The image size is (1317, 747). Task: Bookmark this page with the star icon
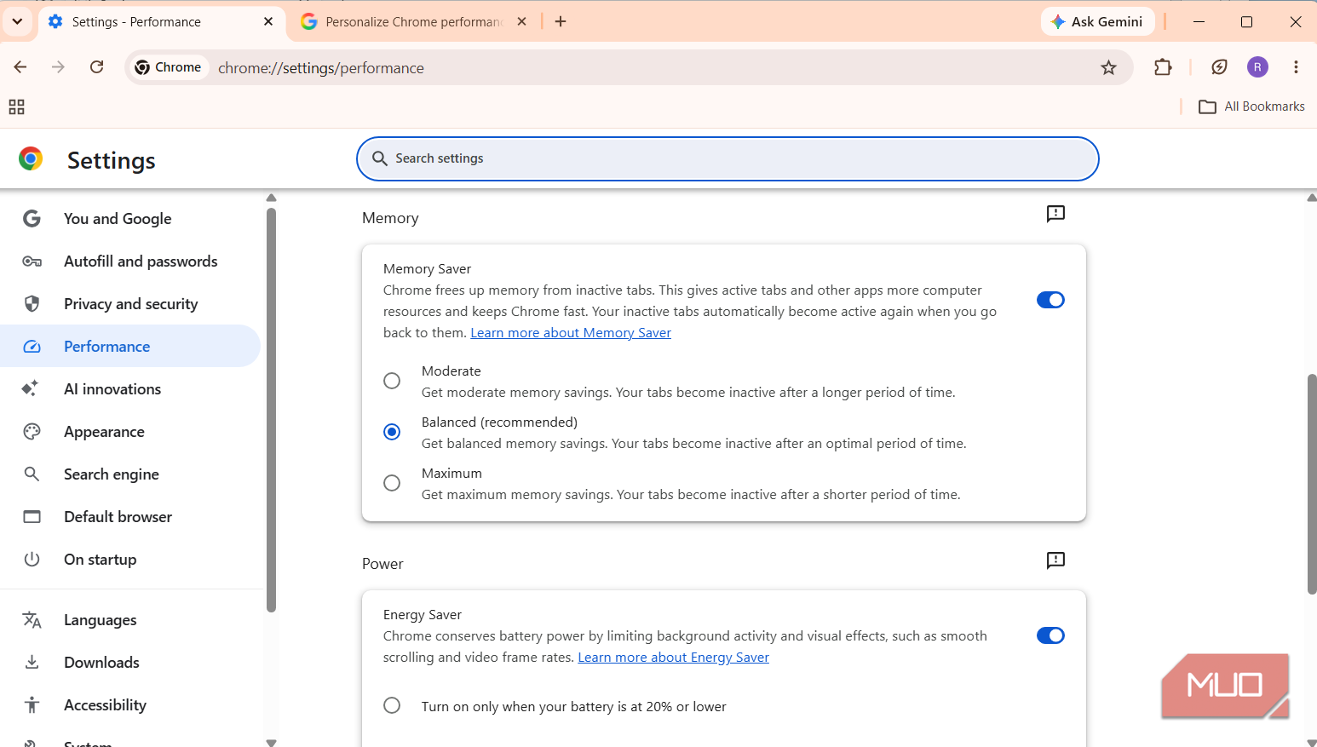tap(1108, 67)
